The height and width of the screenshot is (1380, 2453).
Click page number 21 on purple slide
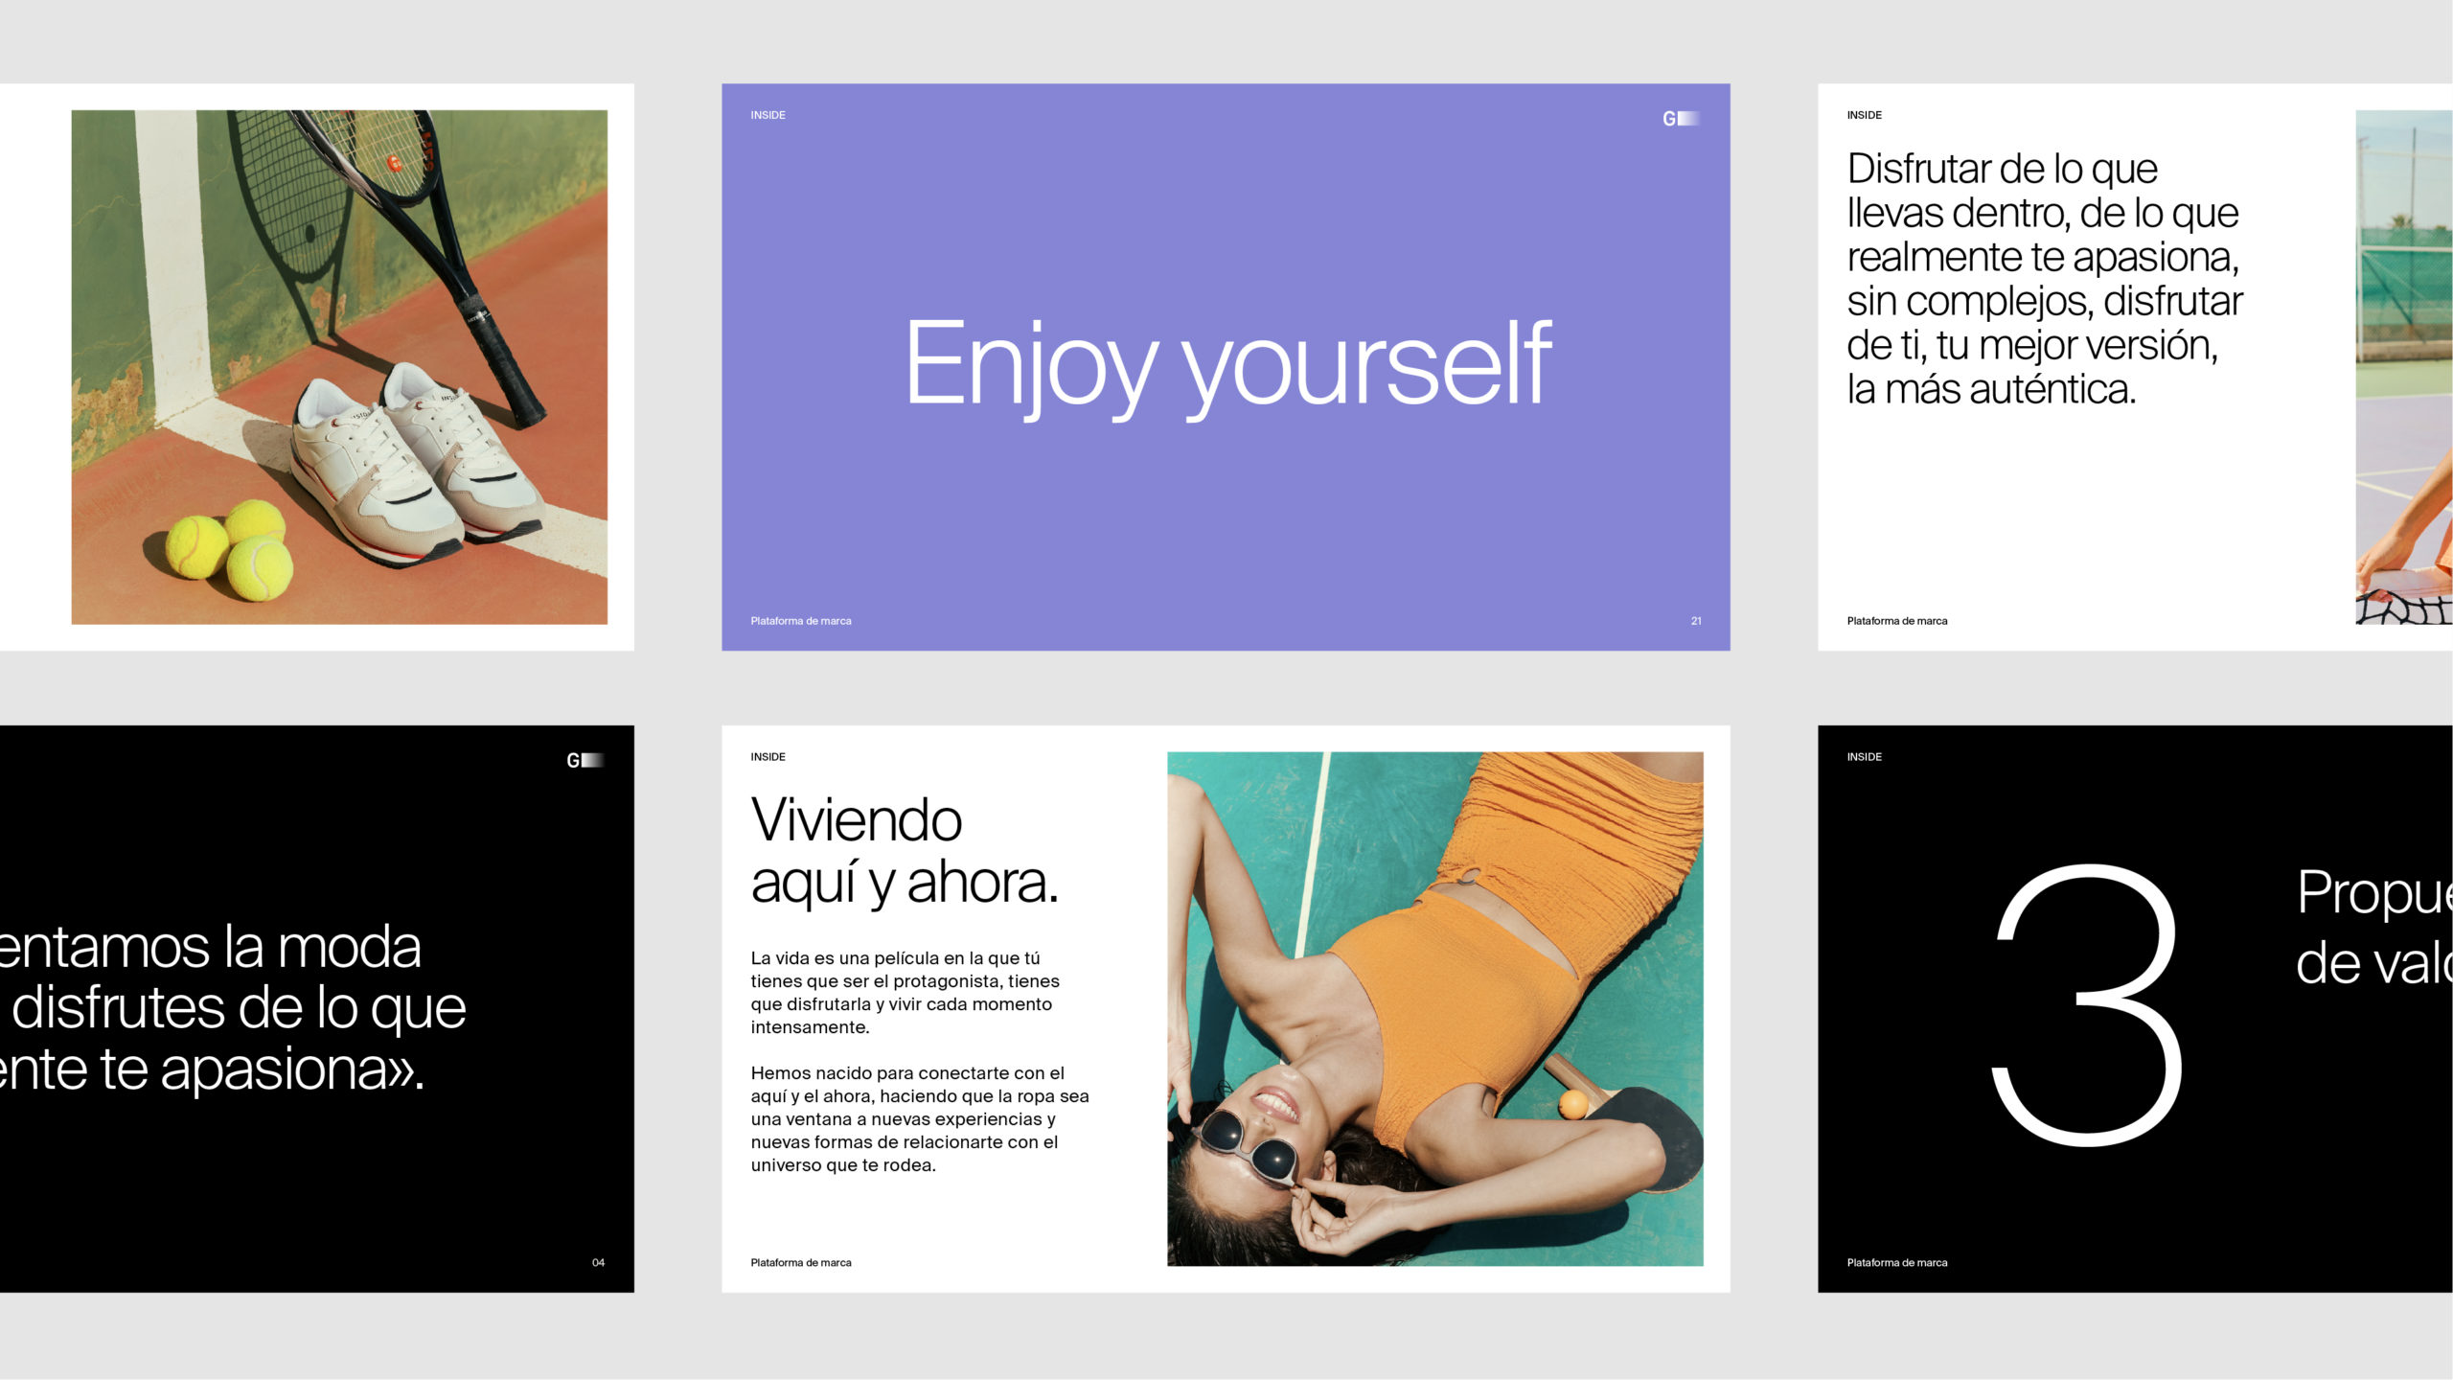1696,621
